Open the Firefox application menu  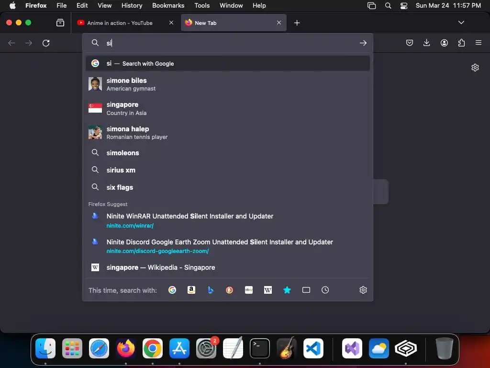click(x=479, y=43)
